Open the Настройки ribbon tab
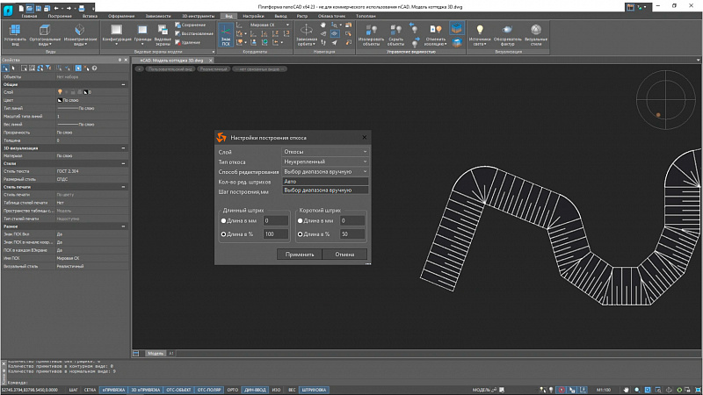Viewport: 703px width, 395px height. pos(253,16)
